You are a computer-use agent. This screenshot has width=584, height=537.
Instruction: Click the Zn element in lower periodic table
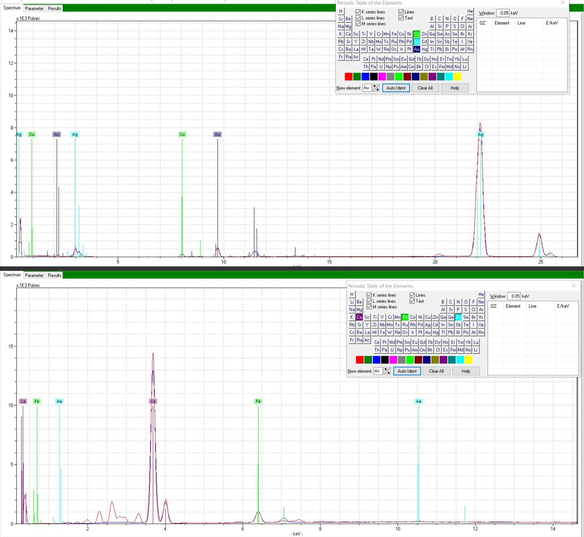click(435, 317)
